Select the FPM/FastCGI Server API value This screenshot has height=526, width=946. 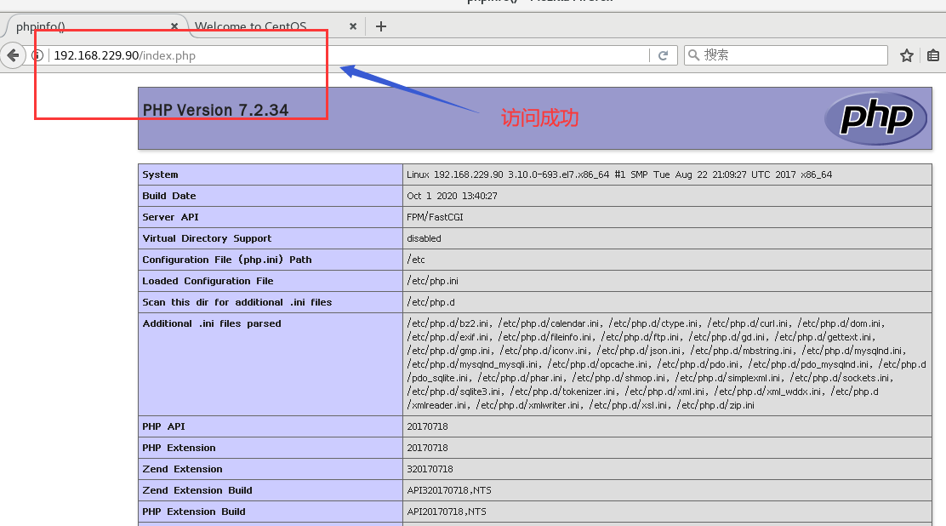tap(435, 217)
